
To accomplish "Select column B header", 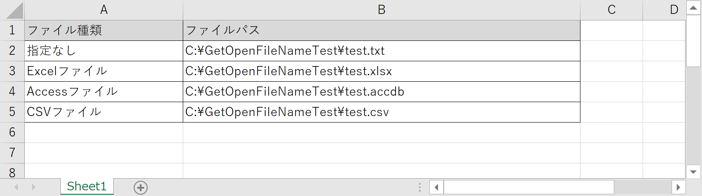I will [381, 10].
